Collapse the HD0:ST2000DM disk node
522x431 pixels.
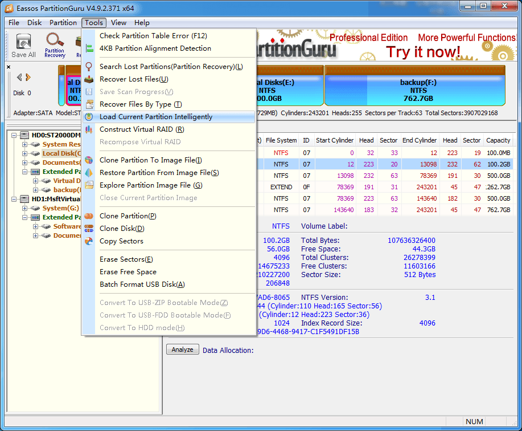(x=14, y=135)
